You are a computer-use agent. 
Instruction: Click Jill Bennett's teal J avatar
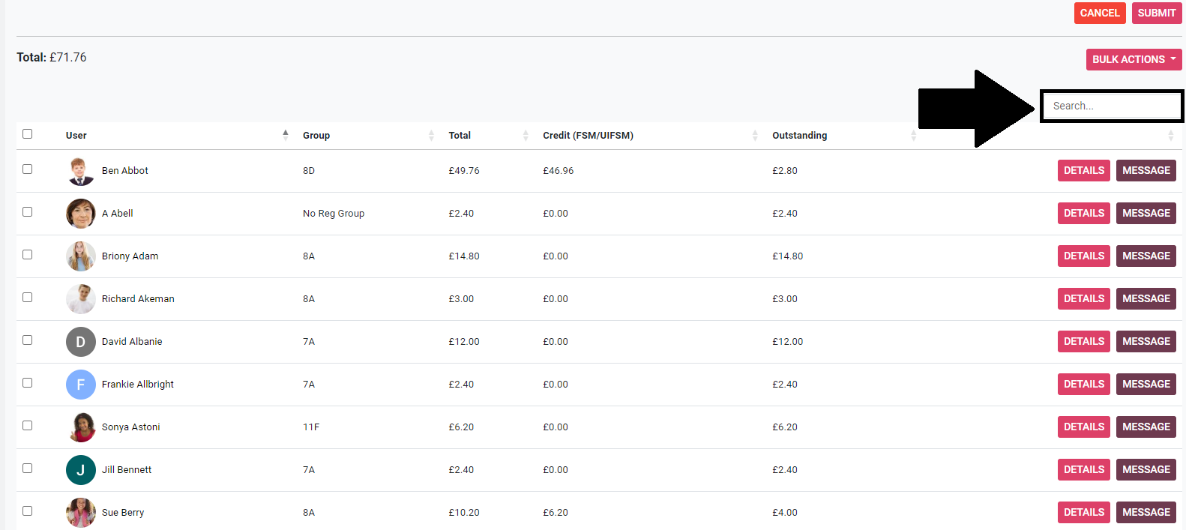81,470
